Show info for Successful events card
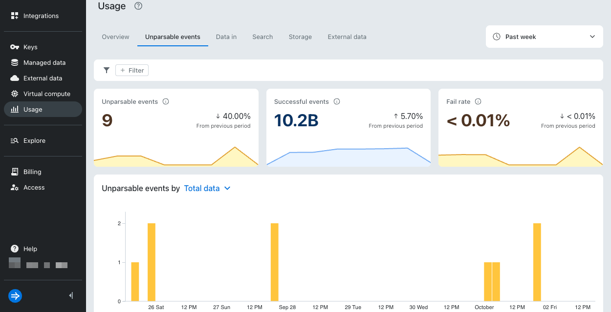The width and height of the screenshot is (611, 312). 337,102
